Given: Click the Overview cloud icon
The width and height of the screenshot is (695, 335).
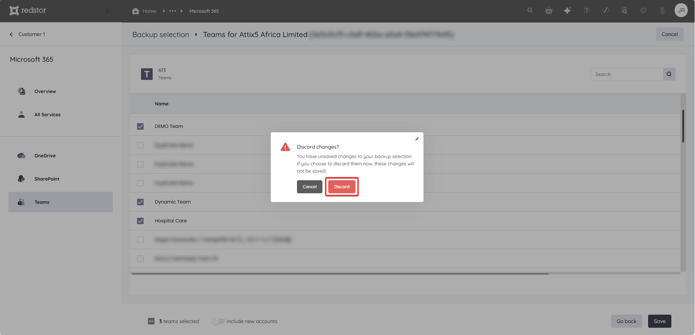Looking at the screenshot, I should click(21, 91).
